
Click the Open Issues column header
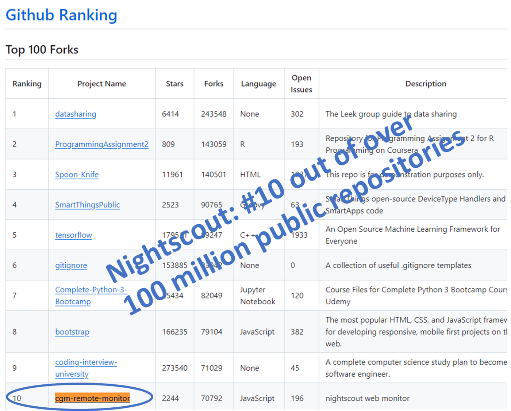(301, 84)
